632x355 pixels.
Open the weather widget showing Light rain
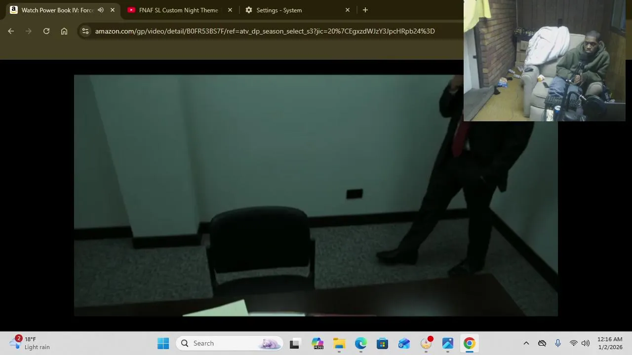pyautogui.click(x=31, y=343)
